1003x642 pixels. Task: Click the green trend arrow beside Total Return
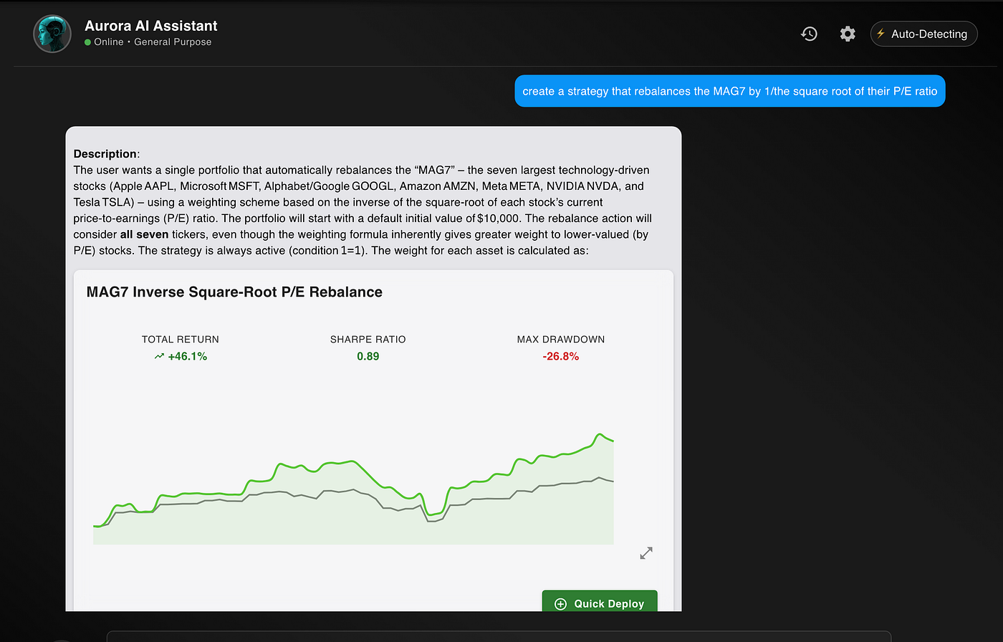tap(159, 356)
